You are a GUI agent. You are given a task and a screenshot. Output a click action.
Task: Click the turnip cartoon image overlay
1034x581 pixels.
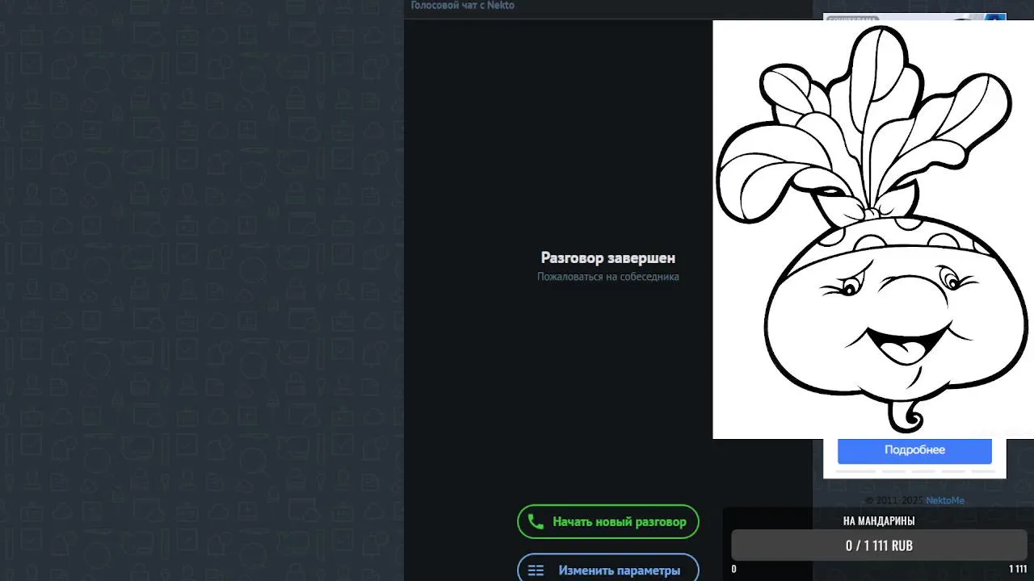click(873, 229)
